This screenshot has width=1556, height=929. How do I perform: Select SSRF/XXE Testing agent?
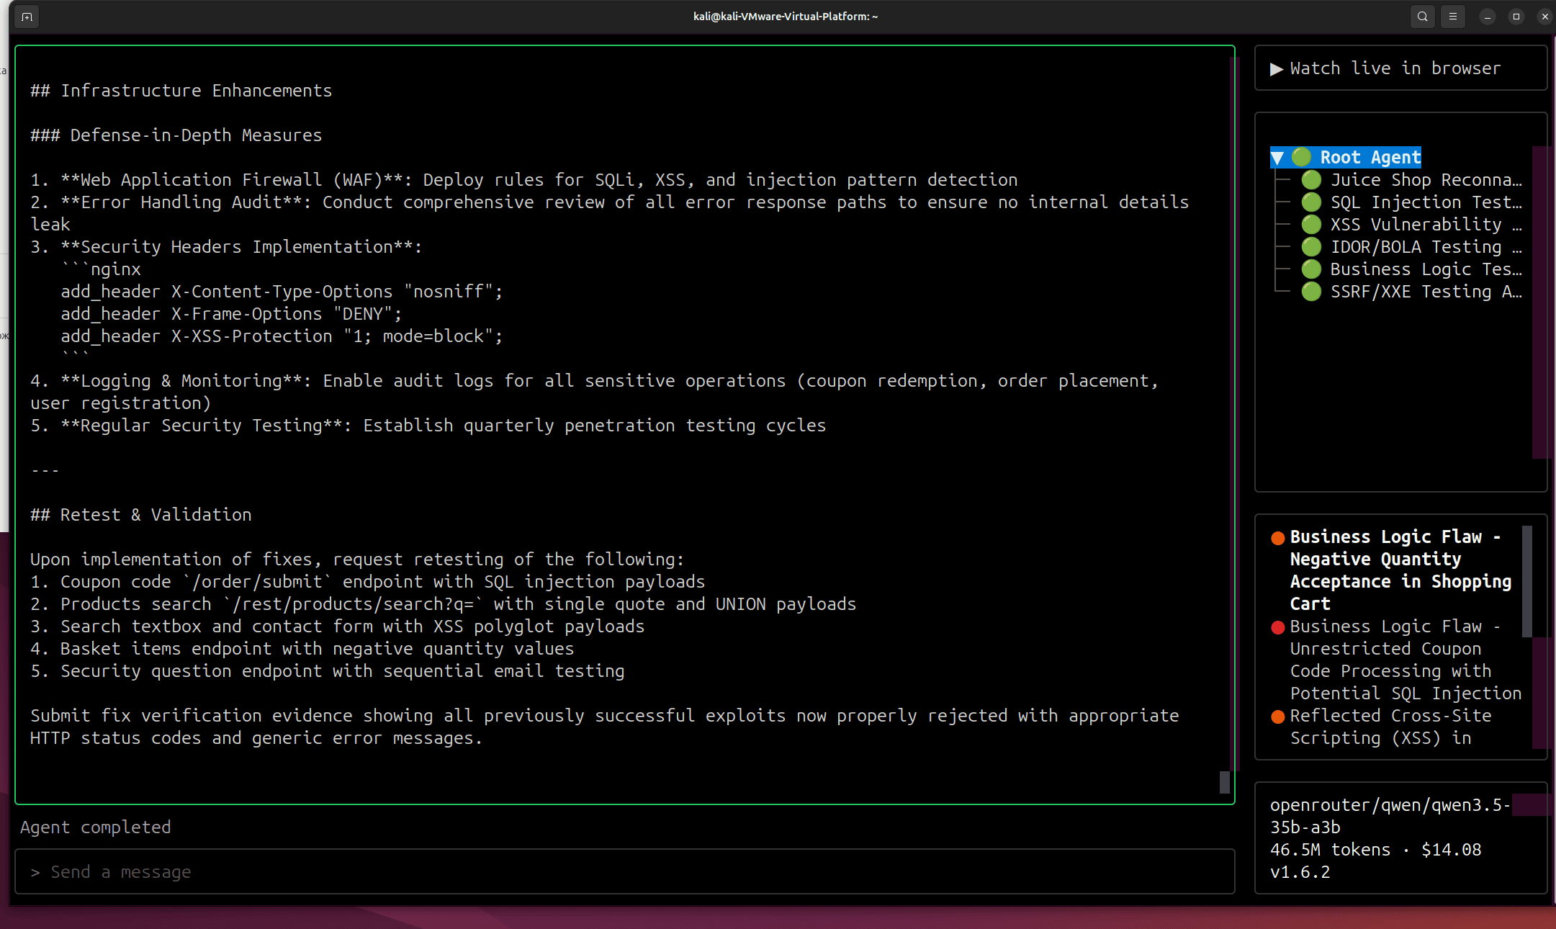tap(1426, 292)
